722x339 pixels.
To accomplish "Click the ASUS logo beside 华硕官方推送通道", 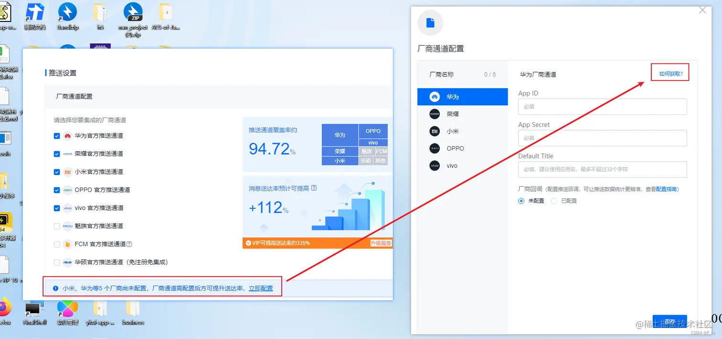I will coord(67,262).
